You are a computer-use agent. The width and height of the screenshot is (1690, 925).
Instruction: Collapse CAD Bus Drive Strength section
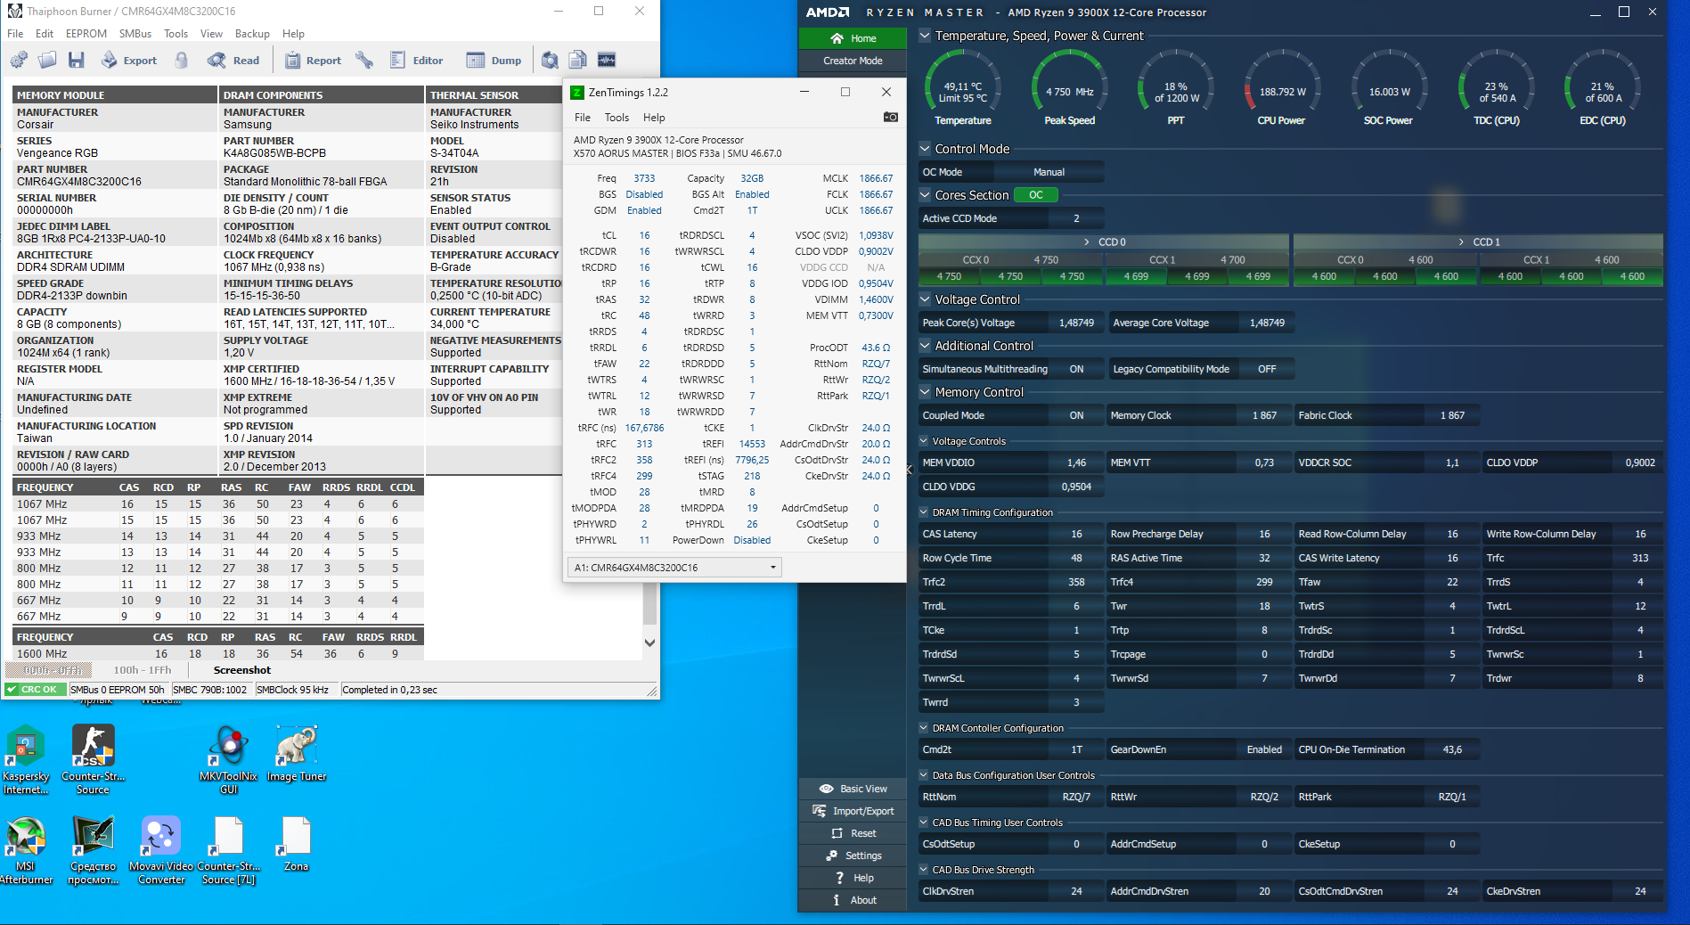[925, 870]
